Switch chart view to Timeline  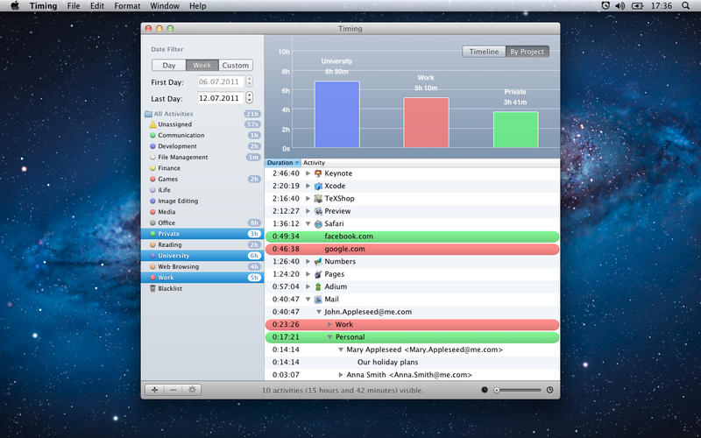[x=484, y=52]
